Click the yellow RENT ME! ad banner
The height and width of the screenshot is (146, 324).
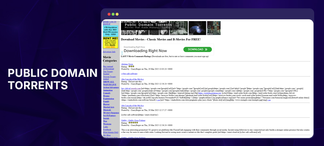click(110, 43)
